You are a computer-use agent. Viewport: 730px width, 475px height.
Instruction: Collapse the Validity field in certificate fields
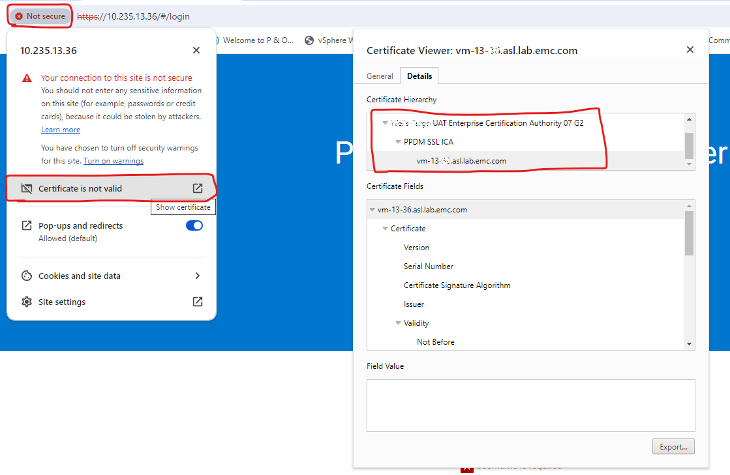(399, 323)
